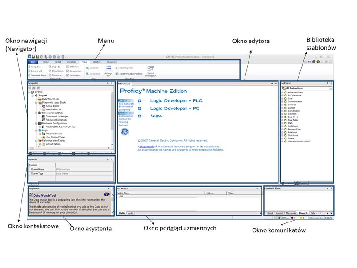
Task: Expand the View topic in InfoViewer
Action: [140, 116]
